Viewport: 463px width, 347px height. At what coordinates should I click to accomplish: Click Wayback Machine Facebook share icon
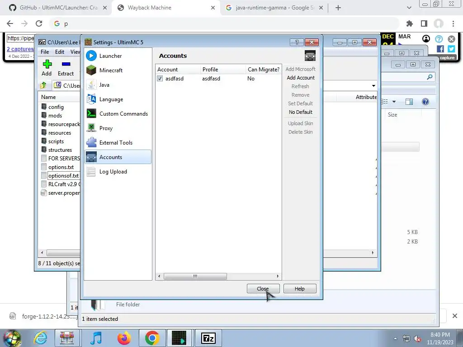click(440, 49)
